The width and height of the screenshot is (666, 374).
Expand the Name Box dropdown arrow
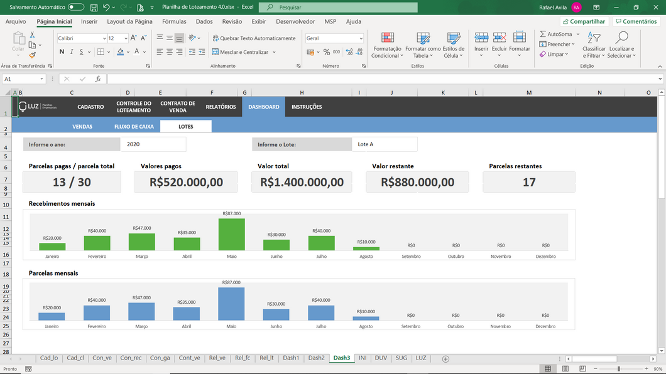point(42,79)
